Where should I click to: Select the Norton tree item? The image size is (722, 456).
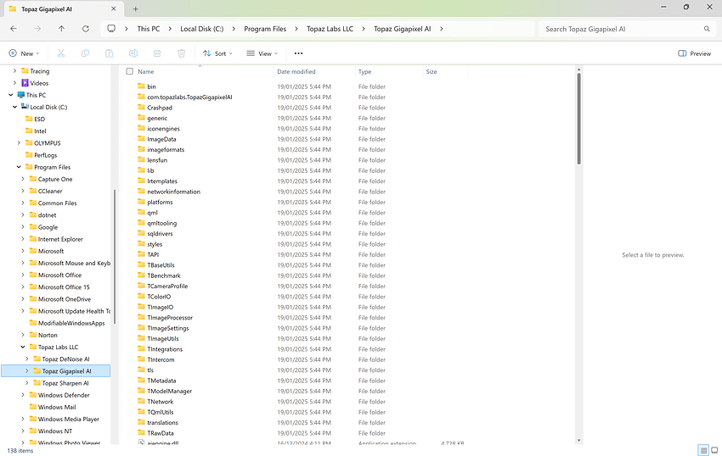tap(48, 335)
